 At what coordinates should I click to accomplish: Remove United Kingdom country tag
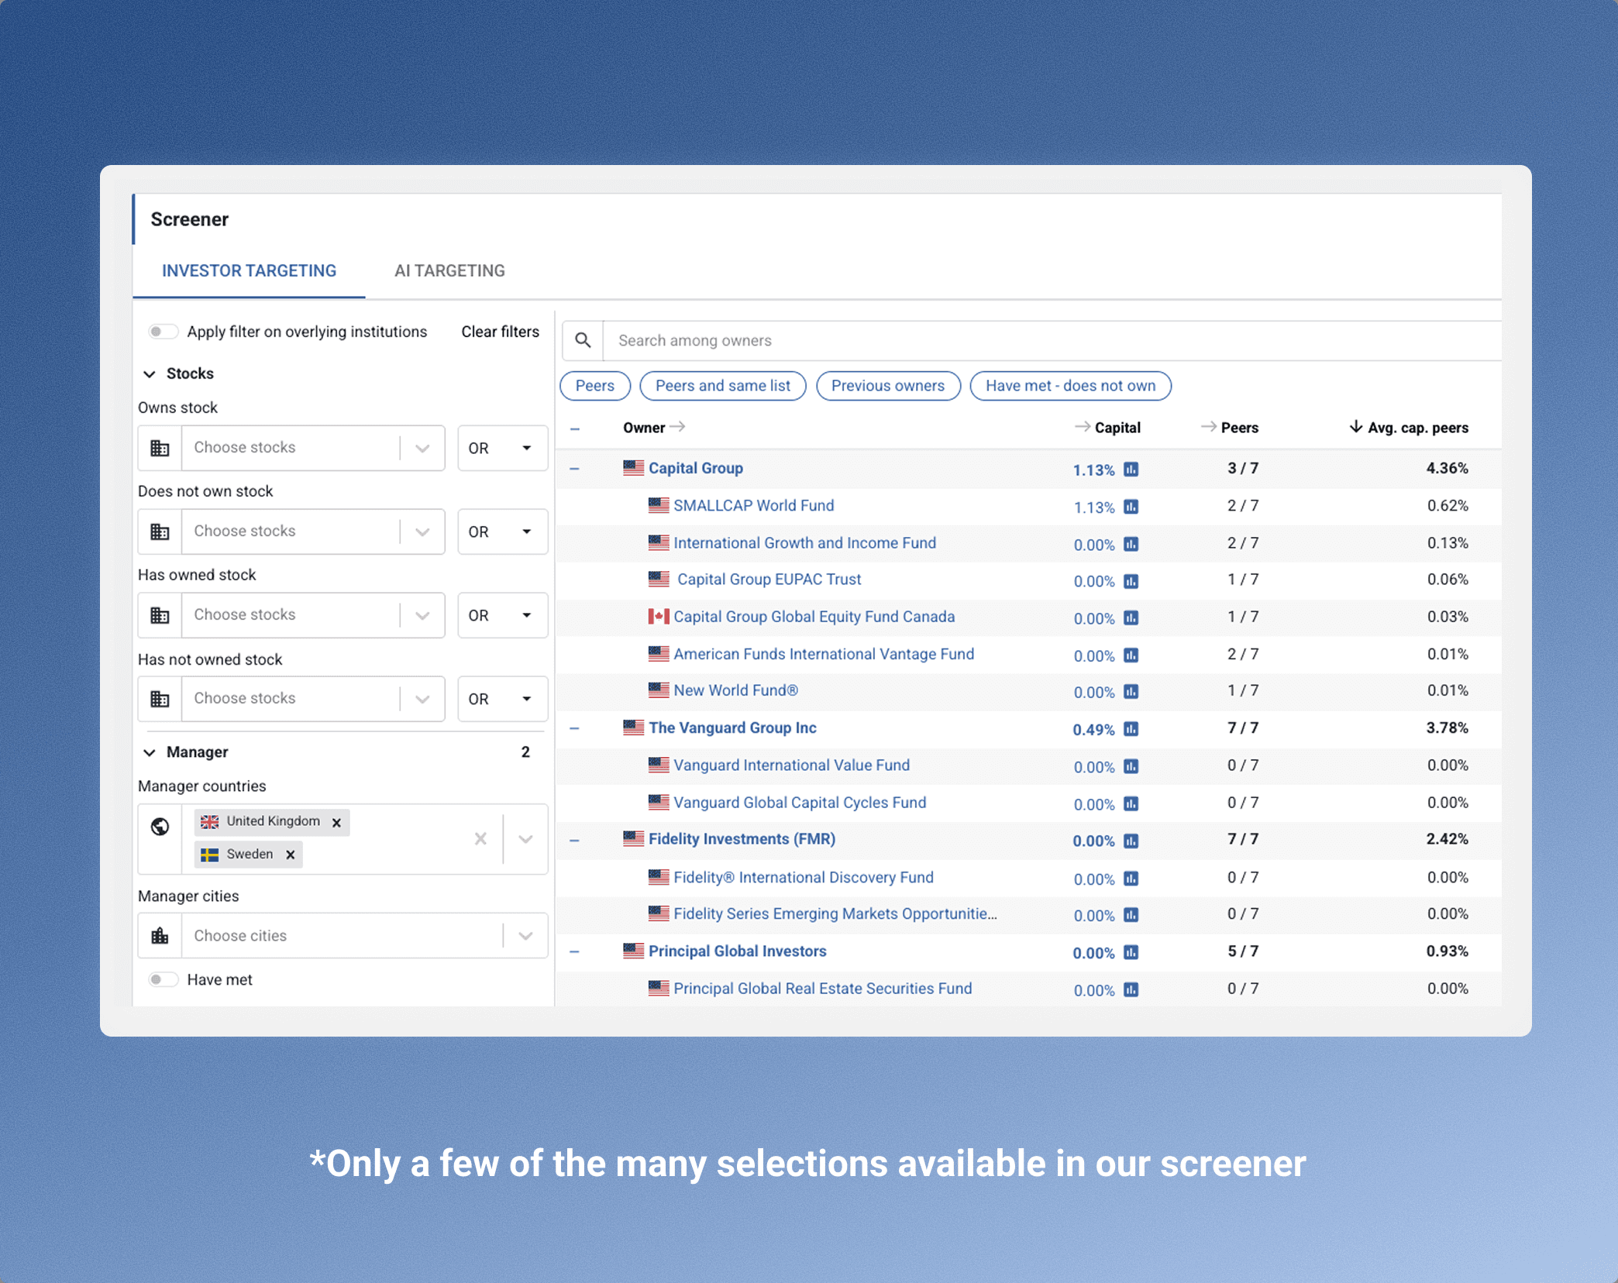coord(336,822)
